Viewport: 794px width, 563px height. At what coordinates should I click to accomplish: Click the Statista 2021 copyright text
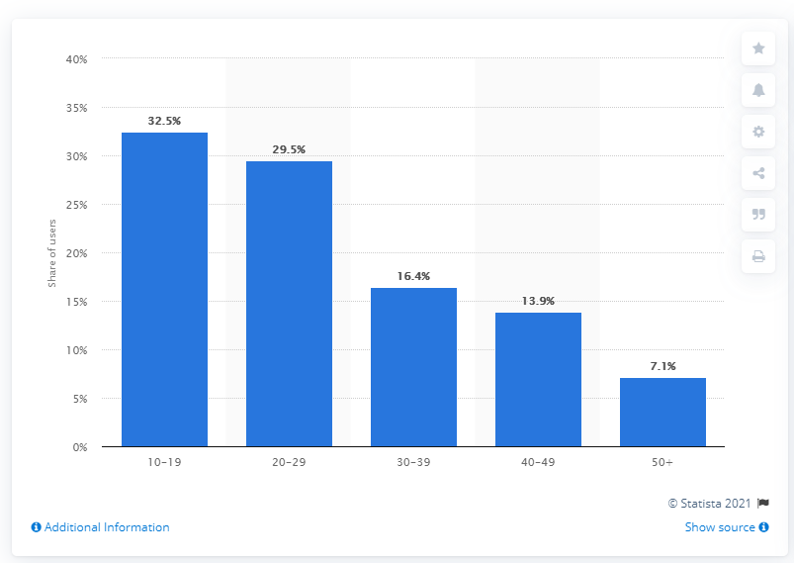coord(709,504)
